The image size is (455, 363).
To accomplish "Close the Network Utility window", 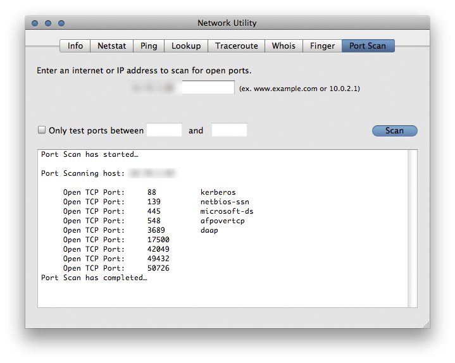I will (x=35, y=23).
